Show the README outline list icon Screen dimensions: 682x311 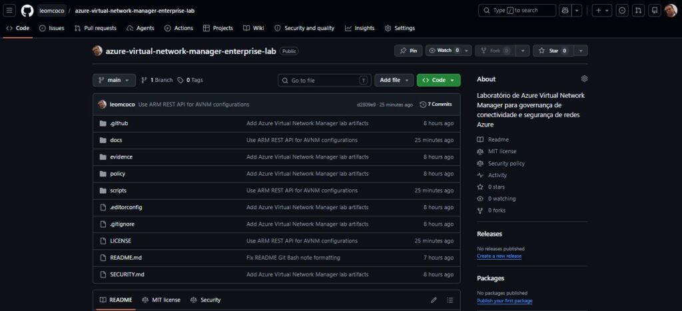tap(450, 300)
